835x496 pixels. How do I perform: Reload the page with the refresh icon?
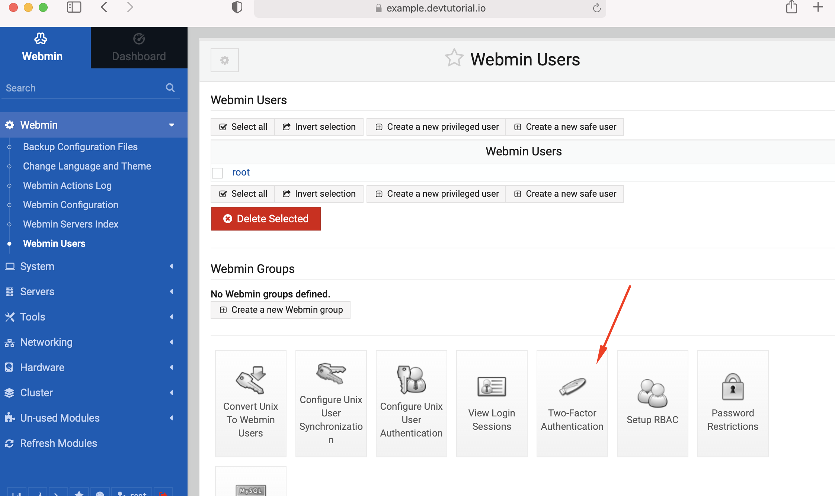[x=597, y=8]
